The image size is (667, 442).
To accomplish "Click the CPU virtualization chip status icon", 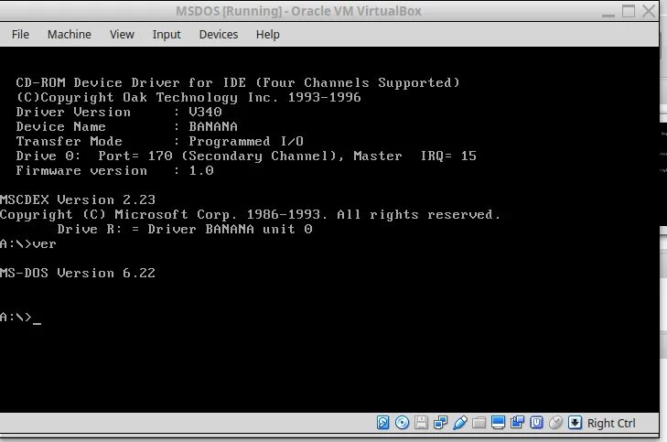I will 537,423.
